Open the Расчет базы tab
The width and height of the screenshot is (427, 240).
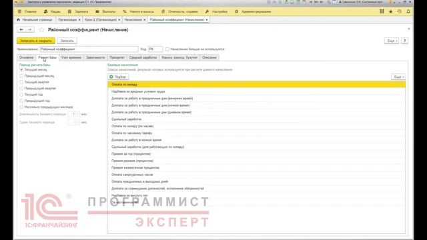coord(47,58)
